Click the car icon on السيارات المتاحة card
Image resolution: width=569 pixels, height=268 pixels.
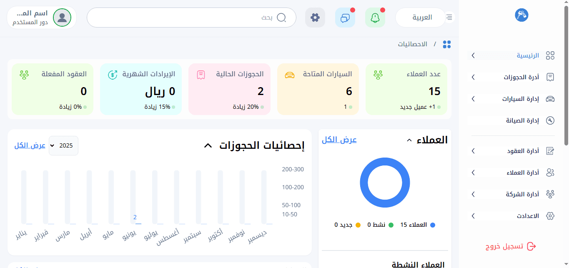point(289,75)
